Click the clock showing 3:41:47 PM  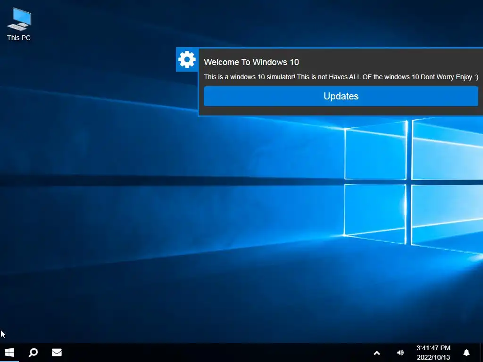433,348
